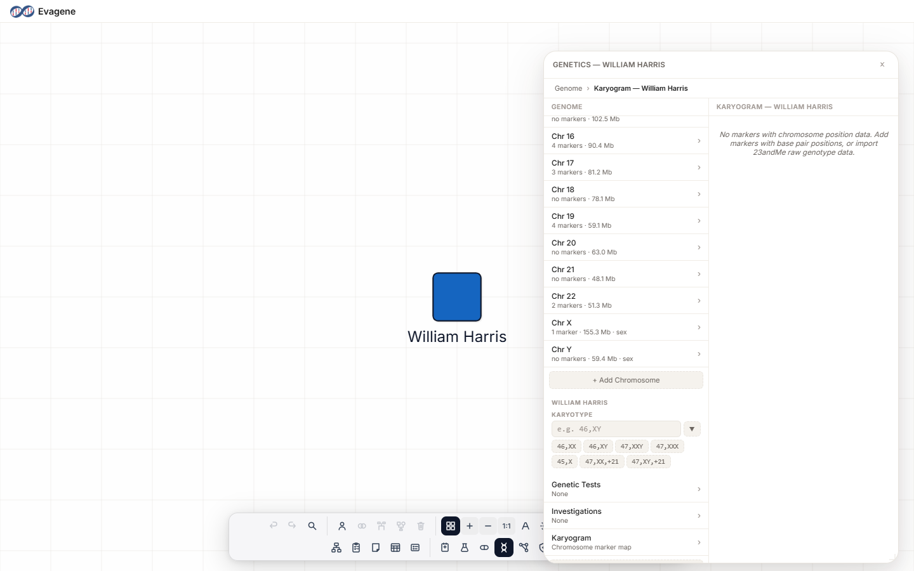Image resolution: width=914 pixels, height=571 pixels.
Task: Expand the Chr 18 row
Action: [x=626, y=194]
